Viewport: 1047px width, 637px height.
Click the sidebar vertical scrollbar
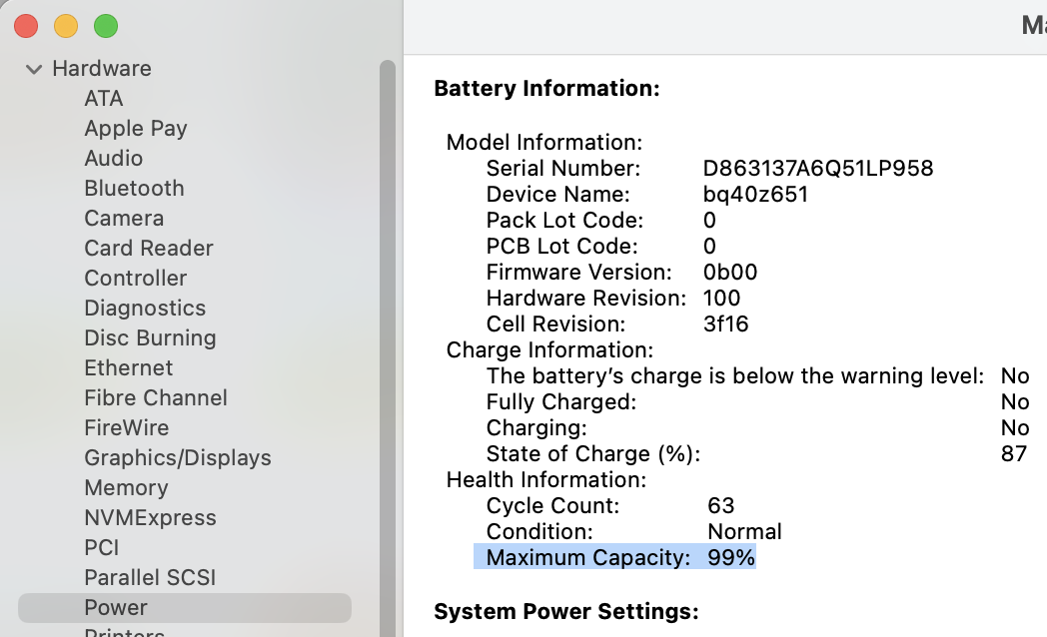click(x=388, y=346)
